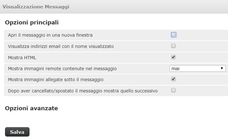Screen dimensions: 228x140
Task: Save settings with the Salva button
Action: tap(17, 132)
